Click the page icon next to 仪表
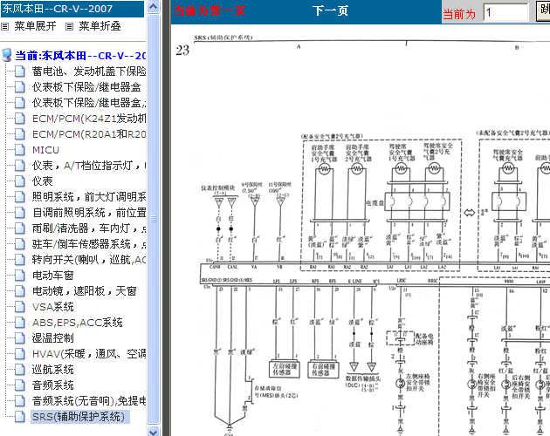This screenshot has height=436, width=550. pos(19,181)
